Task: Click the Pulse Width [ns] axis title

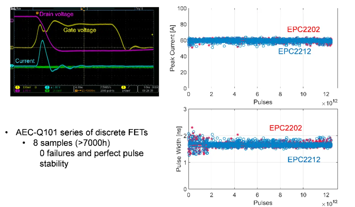Action: tap(179, 149)
